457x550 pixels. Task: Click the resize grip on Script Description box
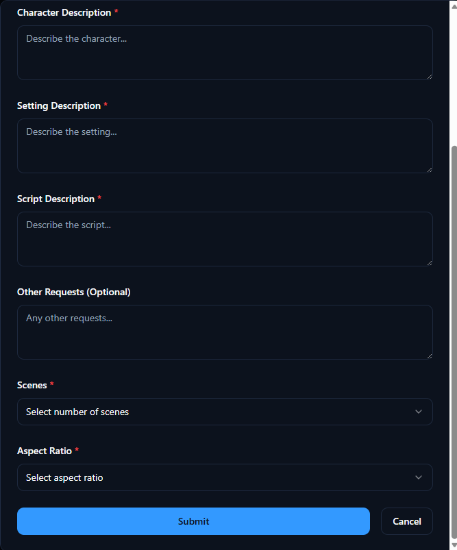tap(430, 264)
